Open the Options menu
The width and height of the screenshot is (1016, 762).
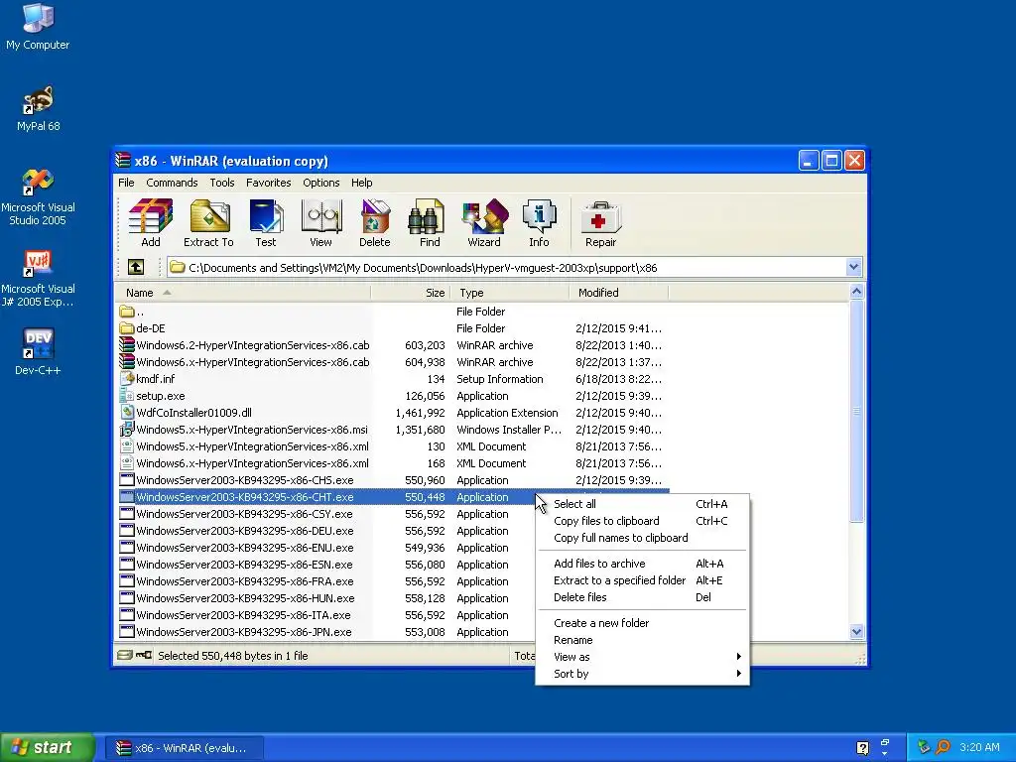point(320,183)
